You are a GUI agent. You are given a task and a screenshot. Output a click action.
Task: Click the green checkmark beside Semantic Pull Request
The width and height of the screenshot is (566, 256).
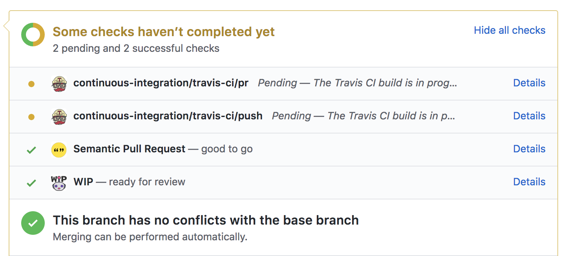tap(31, 150)
